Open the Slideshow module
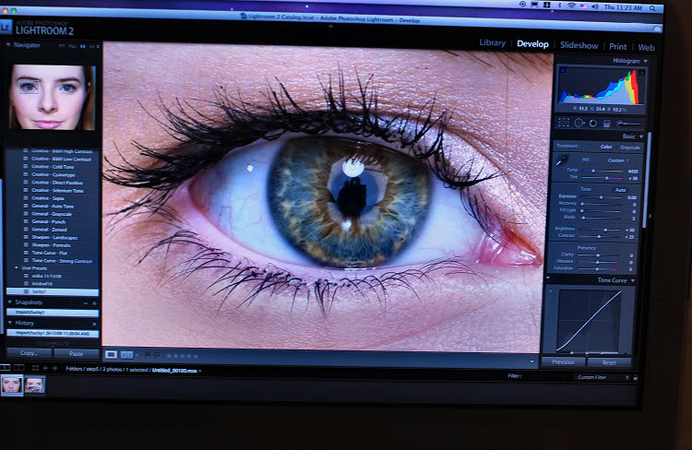 point(579,45)
